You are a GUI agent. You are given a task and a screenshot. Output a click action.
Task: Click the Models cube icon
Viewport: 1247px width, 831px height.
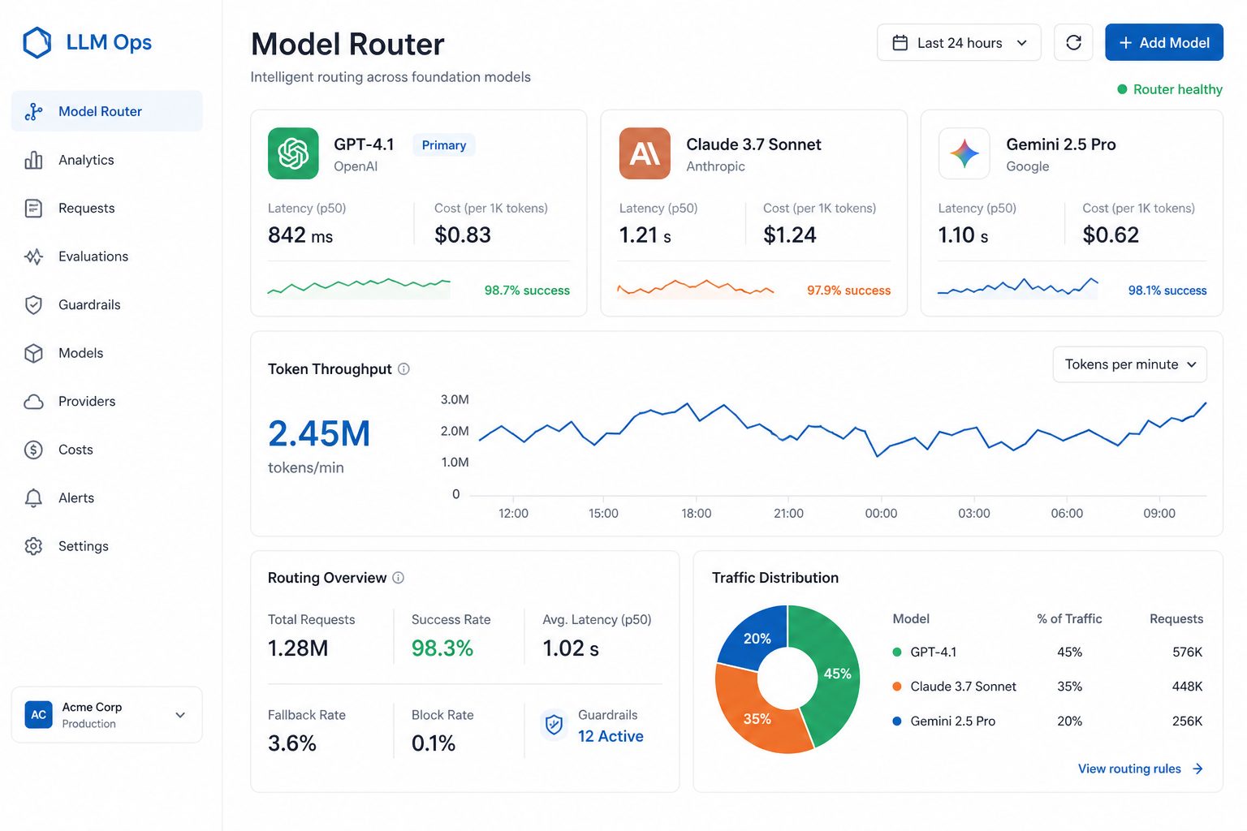click(33, 353)
